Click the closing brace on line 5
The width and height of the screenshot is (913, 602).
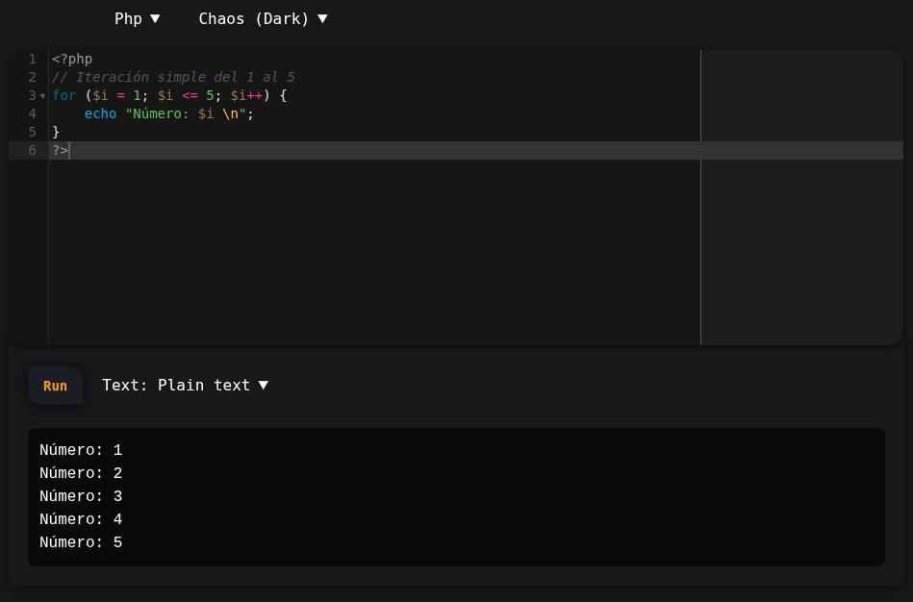(x=55, y=132)
